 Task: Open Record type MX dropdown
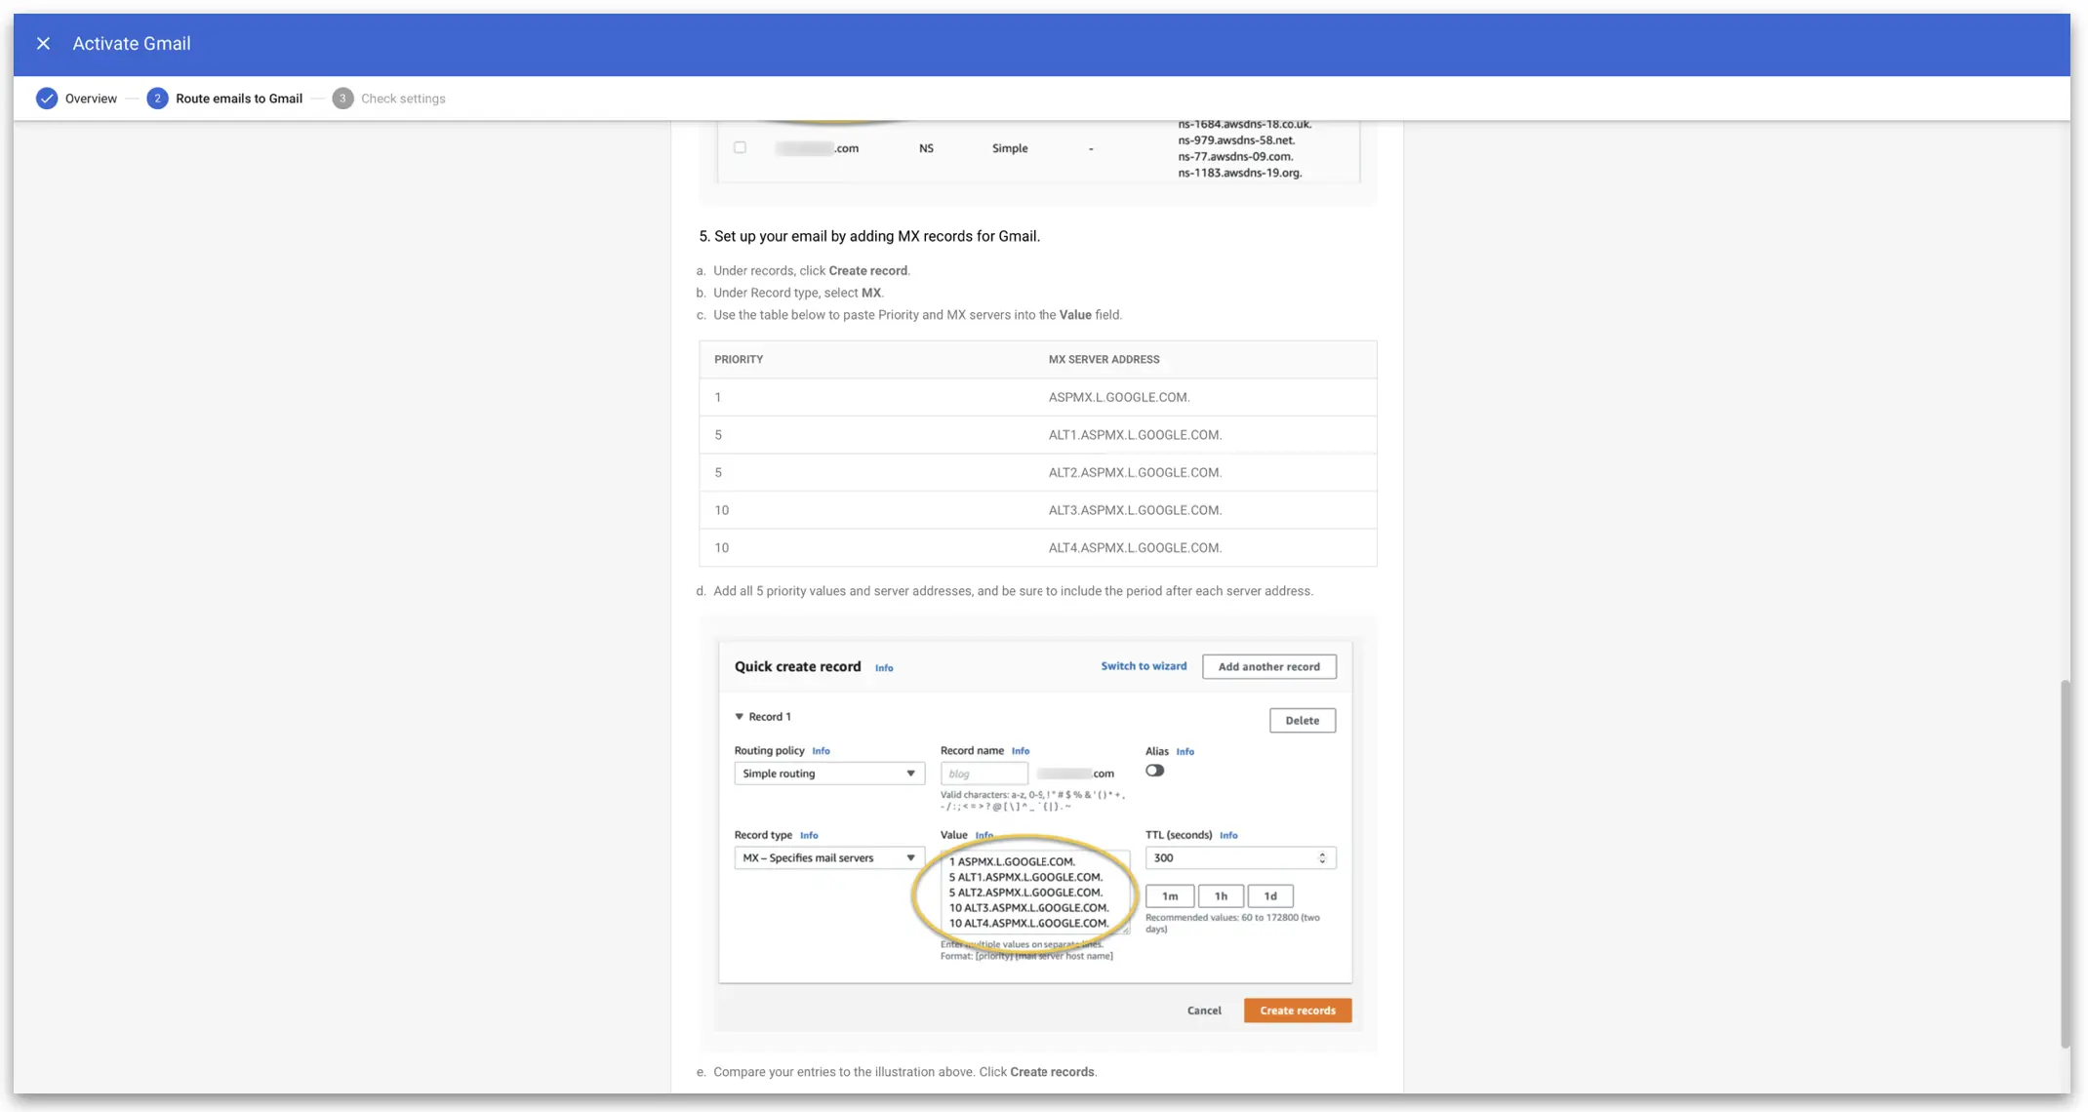tap(829, 858)
